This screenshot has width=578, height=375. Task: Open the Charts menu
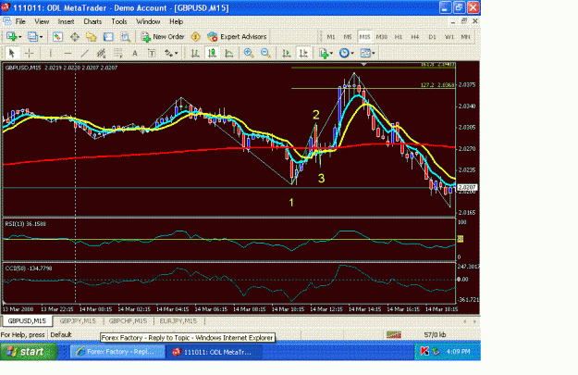(x=92, y=21)
